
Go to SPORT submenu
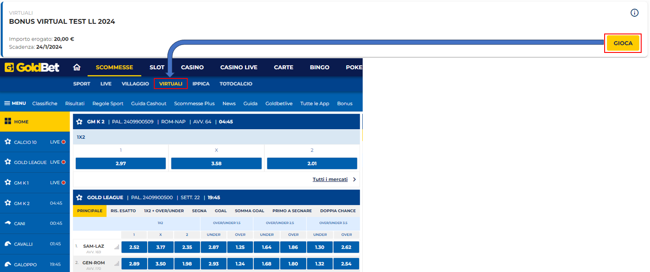tap(82, 84)
